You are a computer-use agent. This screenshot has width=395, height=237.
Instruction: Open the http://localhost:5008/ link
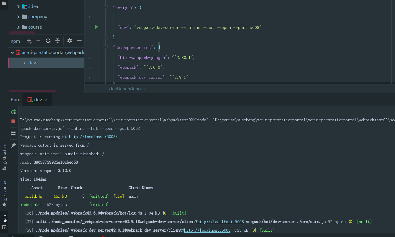coord(93,136)
